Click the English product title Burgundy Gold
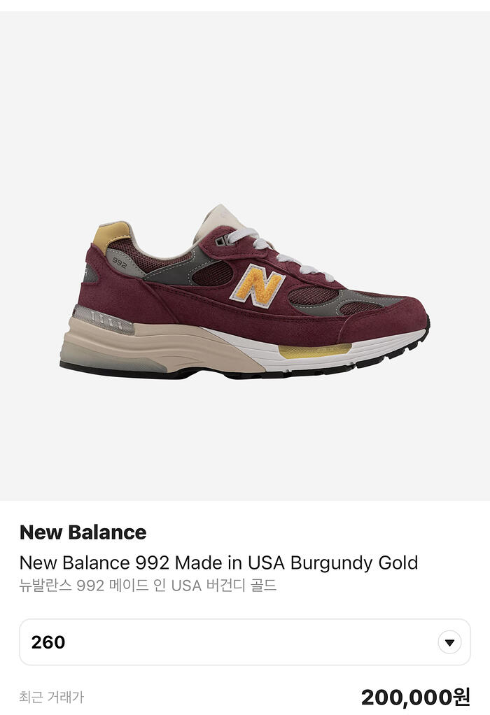 coord(354,562)
